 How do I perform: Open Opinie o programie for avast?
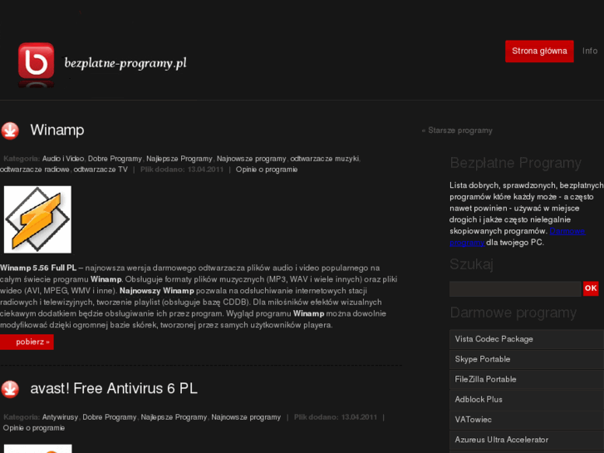pyautogui.click(x=34, y=428)
